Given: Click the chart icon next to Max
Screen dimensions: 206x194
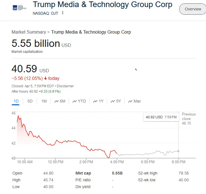Looking at the screenshot, I should pos(130,101).
